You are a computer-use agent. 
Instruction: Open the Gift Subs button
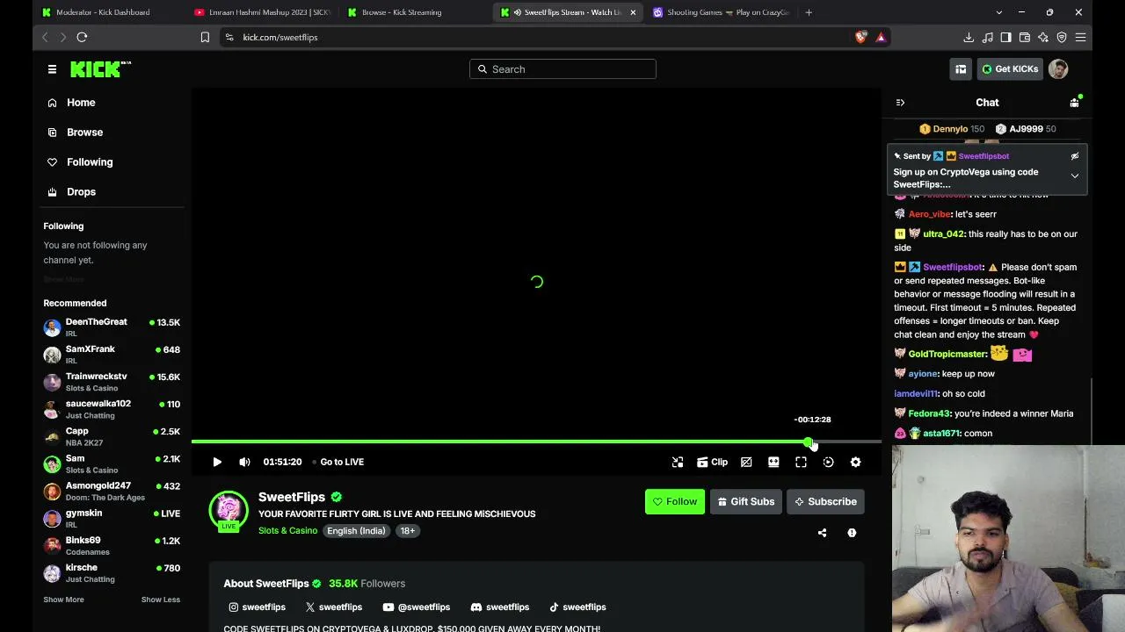745,501
